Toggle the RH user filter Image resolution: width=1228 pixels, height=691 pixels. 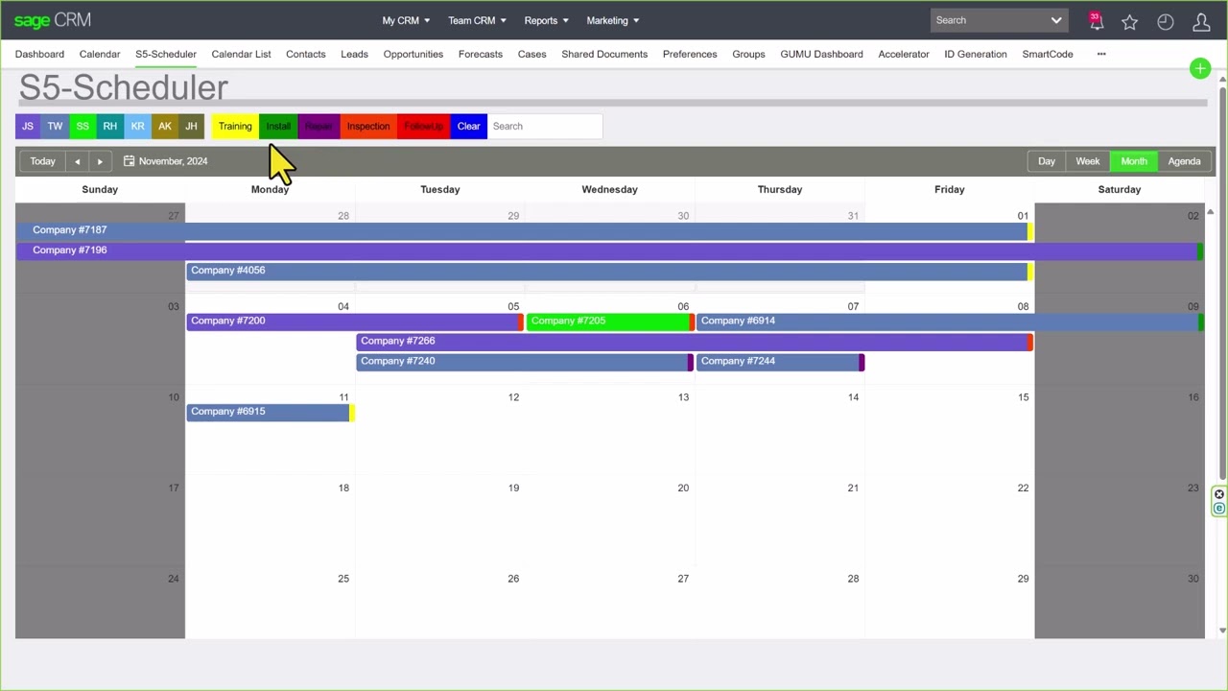[110, 126]
